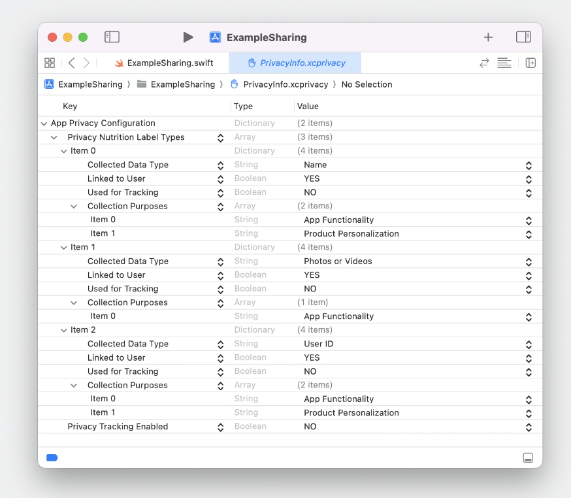This screenshot has height=498, width=571.
Task: Open key stepper for Privacy Nutrition Label Types
Action: pos(220,138)
